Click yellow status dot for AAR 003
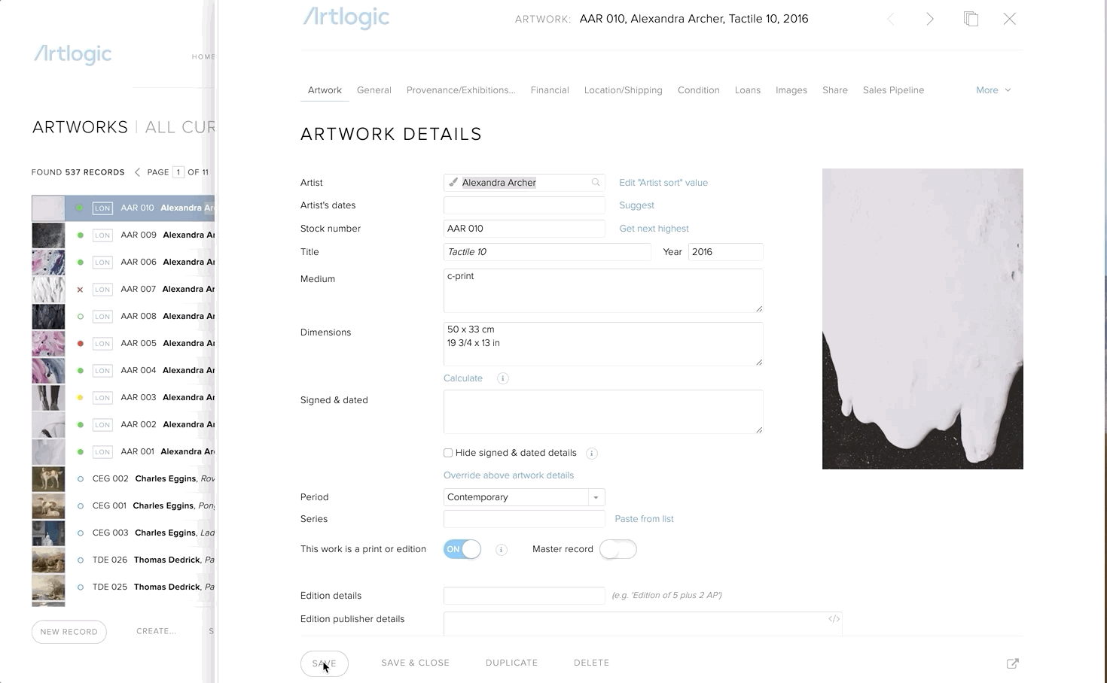This screenshot has height=683, width=1107. 81,398
